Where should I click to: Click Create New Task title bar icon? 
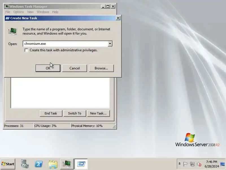coord(8,18)
